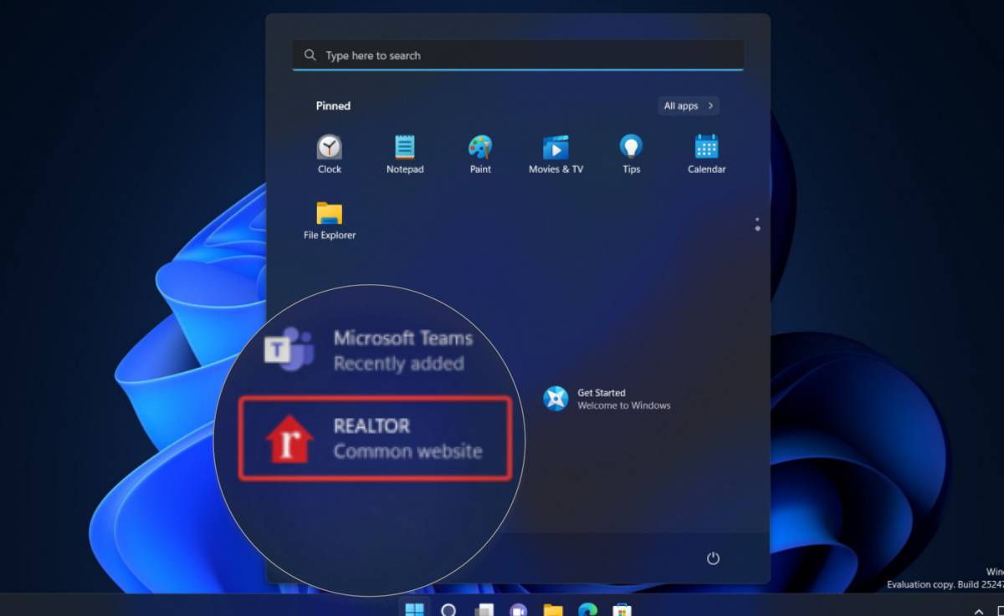Open Search from the taskbar
The width and height of the screenshot is (1004, 616).
pyautogui.click(x=449, y=608)
